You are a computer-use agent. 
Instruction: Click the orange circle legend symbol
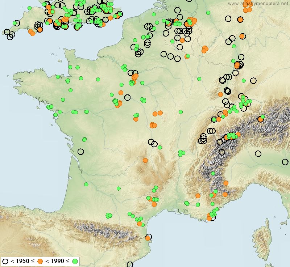click(x=40, y=262)
